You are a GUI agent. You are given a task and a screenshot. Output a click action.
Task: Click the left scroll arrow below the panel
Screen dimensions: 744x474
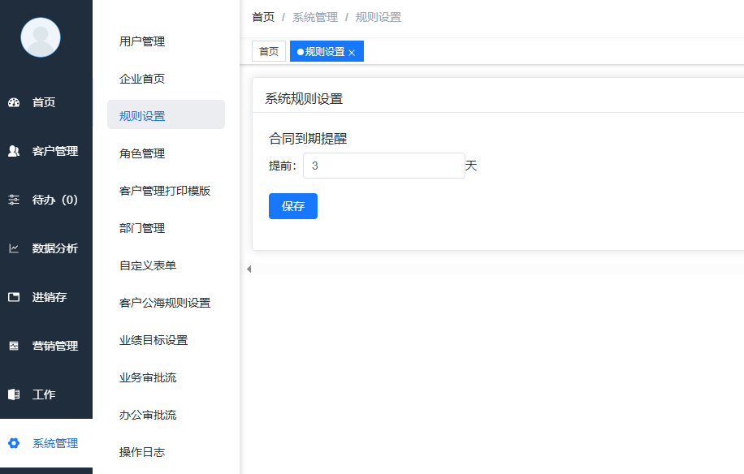[249, 269]
